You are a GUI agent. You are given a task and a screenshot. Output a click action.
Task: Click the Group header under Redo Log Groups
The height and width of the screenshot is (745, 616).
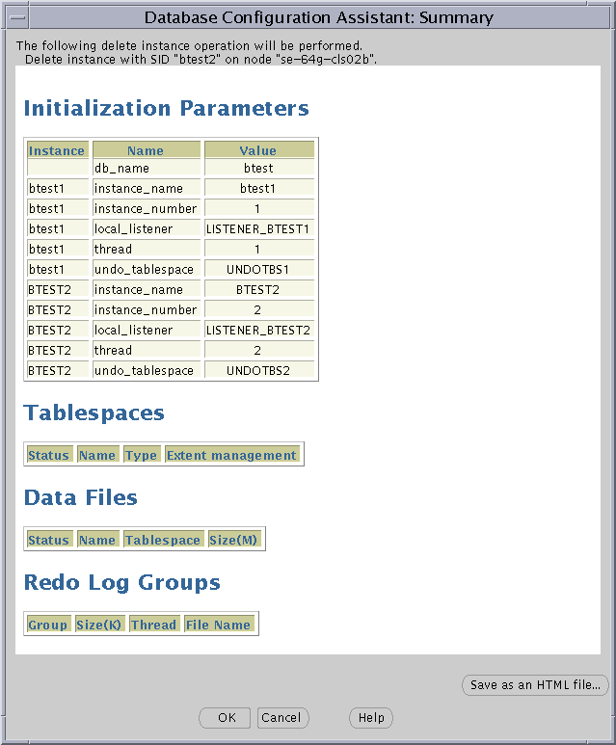[47, 625]
